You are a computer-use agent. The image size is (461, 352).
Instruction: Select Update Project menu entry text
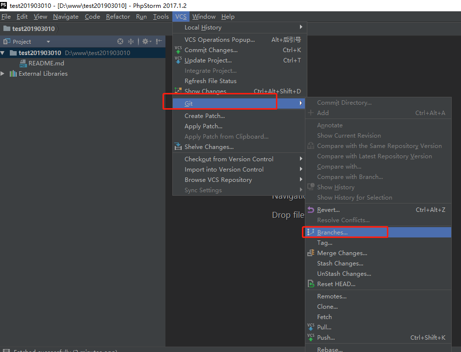pyautogui.click(x=208, y=60)
